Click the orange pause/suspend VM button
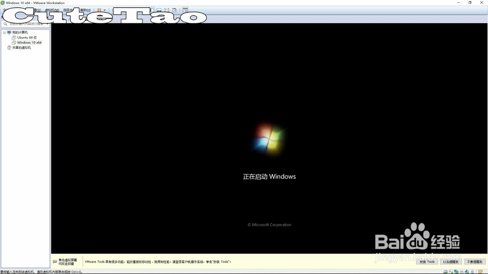488x274 pixels. [99, 10]
